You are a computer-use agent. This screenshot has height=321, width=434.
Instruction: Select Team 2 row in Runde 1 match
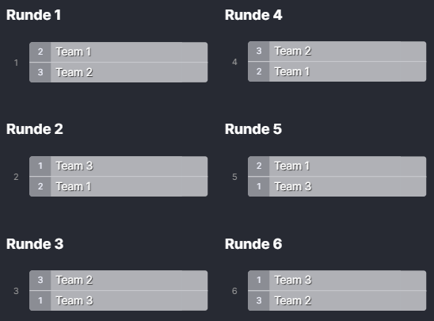click(119, 73)
